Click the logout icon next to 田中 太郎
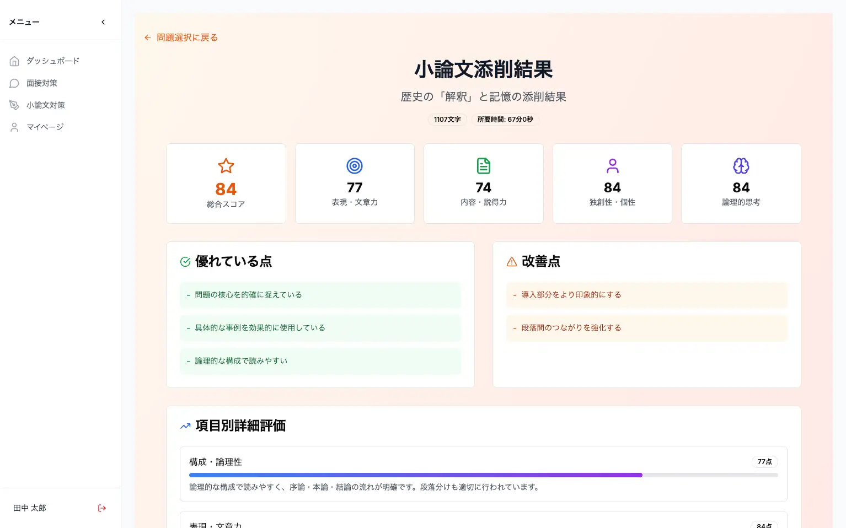This screenshot has width=846, height=528. (102, 508)
